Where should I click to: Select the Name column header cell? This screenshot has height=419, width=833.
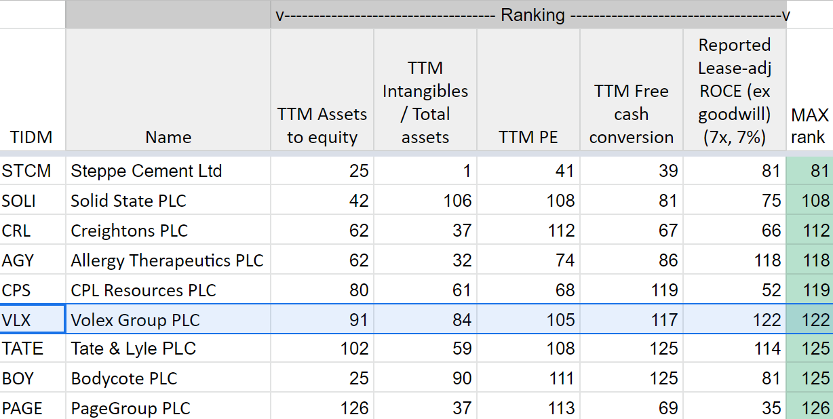pos(168,90)
